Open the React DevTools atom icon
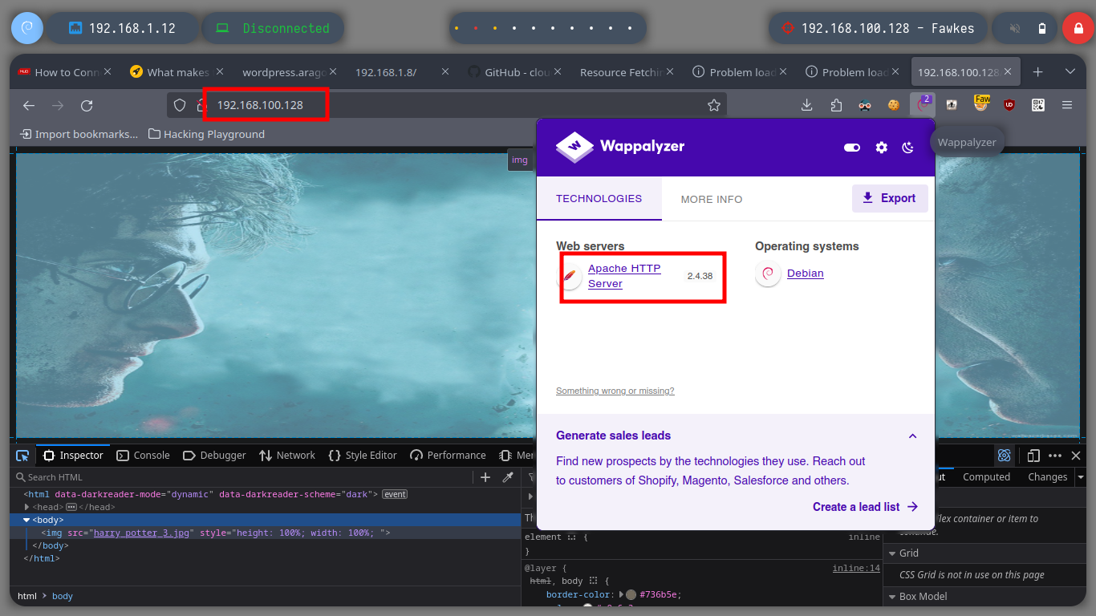This screenshot has width=1096, height=616. tap(1004, 456)
